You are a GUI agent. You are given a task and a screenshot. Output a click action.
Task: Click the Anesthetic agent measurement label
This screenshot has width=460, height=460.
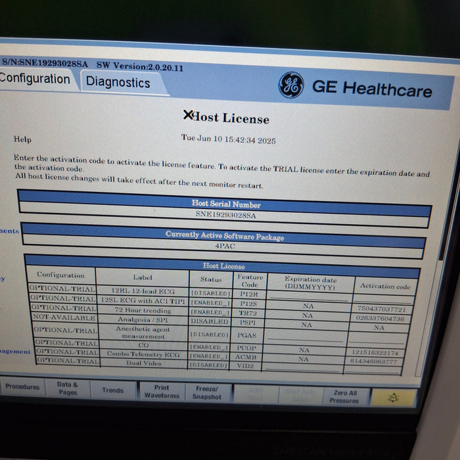[x=143, y=333]
